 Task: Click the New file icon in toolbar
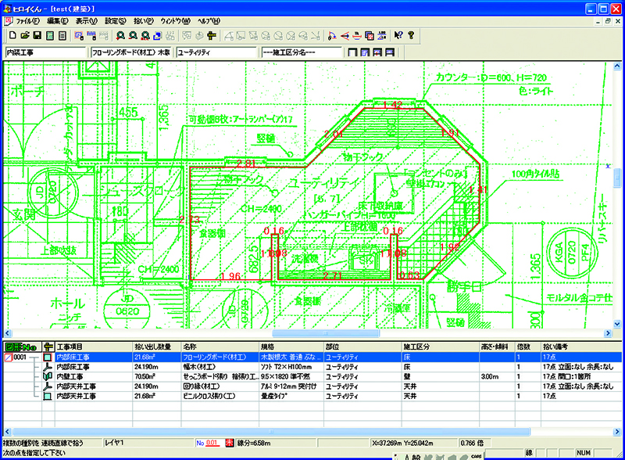pyautogui.click(x=12, y=35)
